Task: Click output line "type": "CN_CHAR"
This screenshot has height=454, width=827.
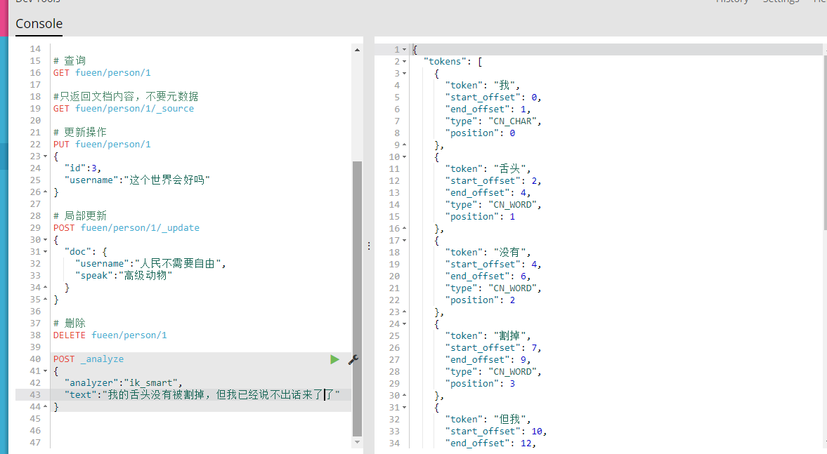Action: (x=493, y=121)
